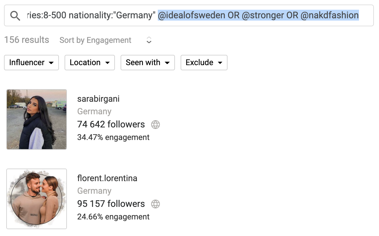The width and height of the screenshot is (379, 236).
Task: Click globe icon next to 74 642 followers
Action: pyautogui.click(x=155, y=125)
